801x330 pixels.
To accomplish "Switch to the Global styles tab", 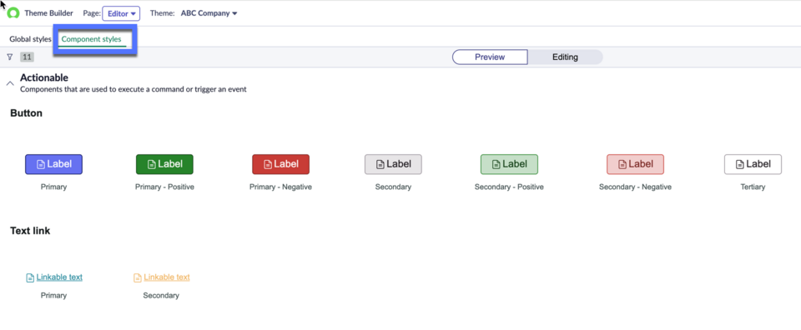I will 30,39.
